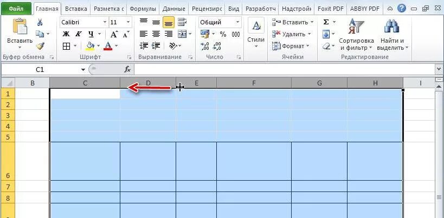Viewport: 444px width, 218px height.
Task: Click the Cut scissors icon
Action: tap(40, 23)
